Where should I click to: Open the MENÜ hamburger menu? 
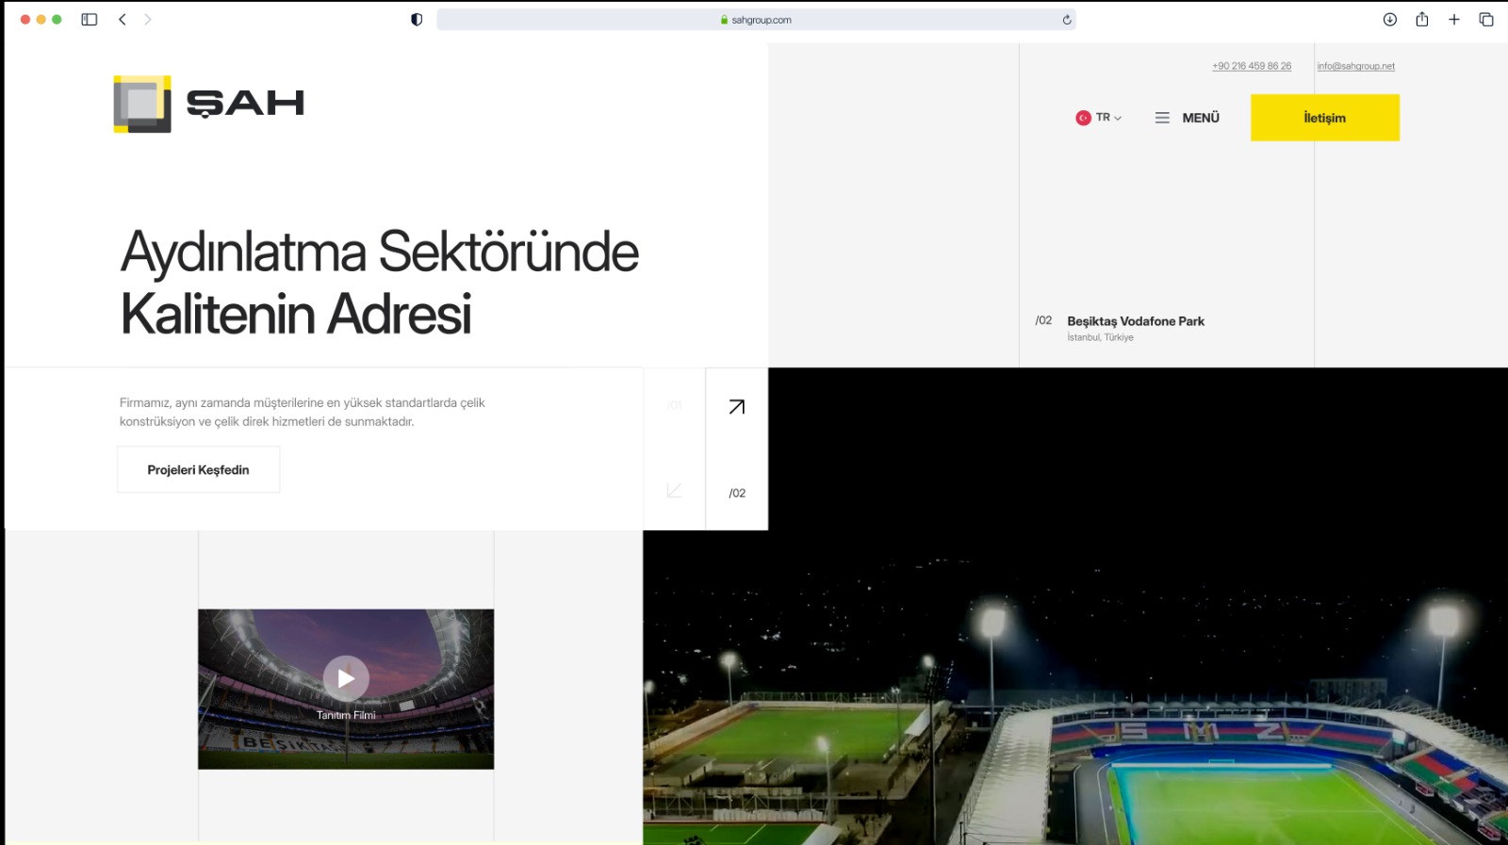pos(1188,118)
